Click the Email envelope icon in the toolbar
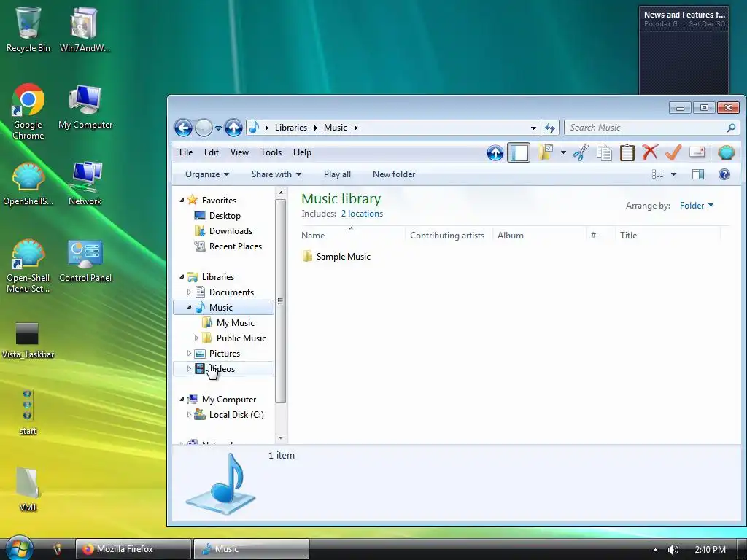Viewport: 747px width, 560px height. tap(697, 152)
